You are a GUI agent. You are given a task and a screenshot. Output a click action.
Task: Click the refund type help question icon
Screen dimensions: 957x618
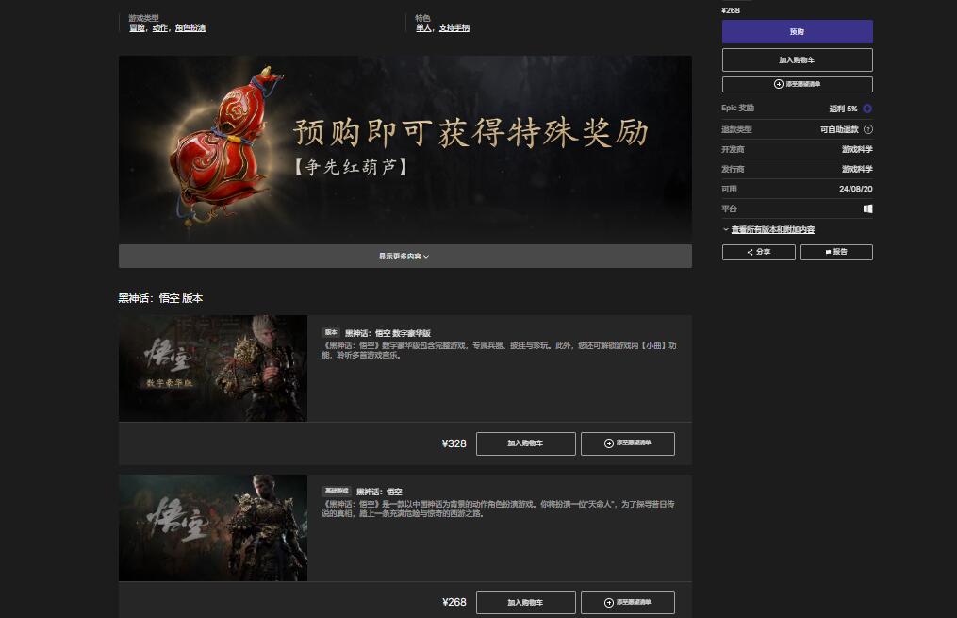[867, 129]
